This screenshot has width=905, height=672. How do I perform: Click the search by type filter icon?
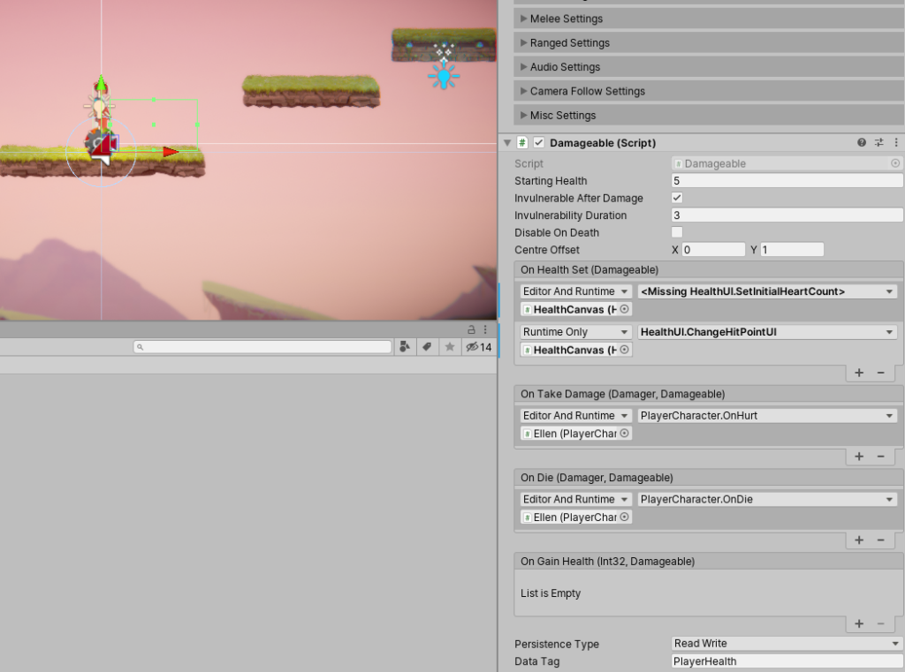tap(405, 347)
